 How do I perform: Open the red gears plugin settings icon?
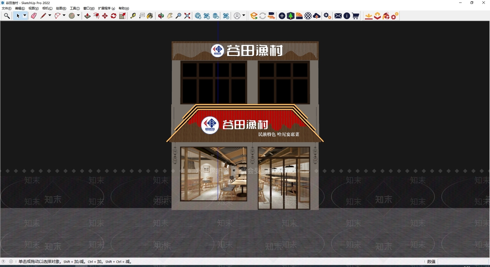[395, 16]
